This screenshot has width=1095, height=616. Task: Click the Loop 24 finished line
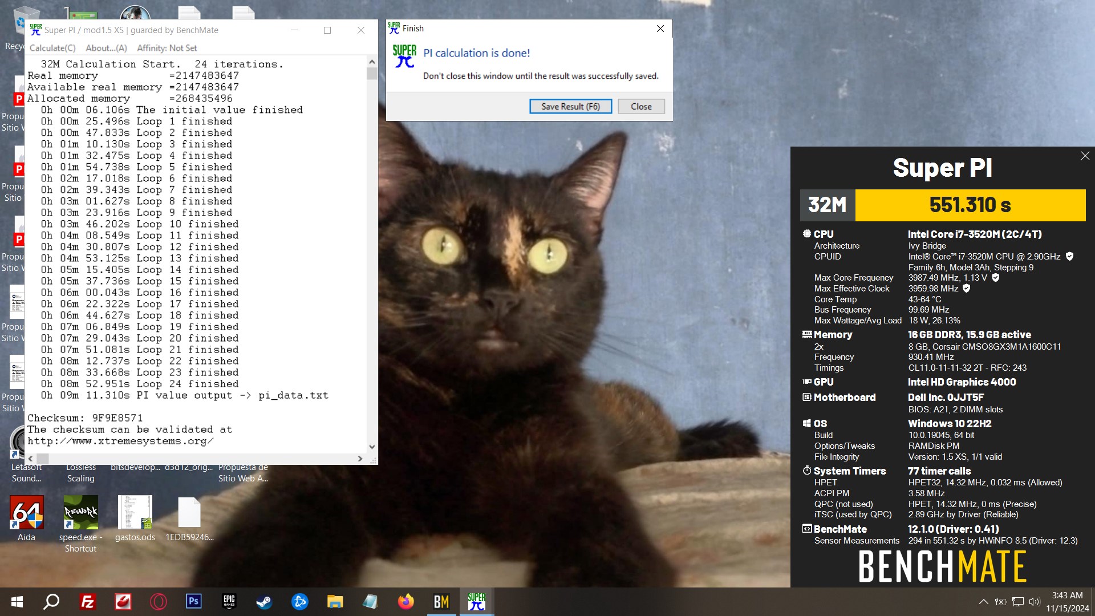pyautogui.click(x=140, y=384)
